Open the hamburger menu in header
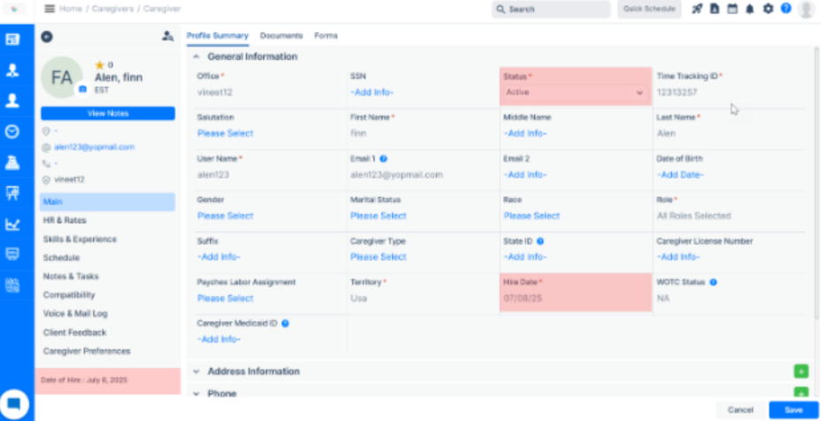Image resolution: width=821 pixels, height=421 pixels. coord(49,9)
